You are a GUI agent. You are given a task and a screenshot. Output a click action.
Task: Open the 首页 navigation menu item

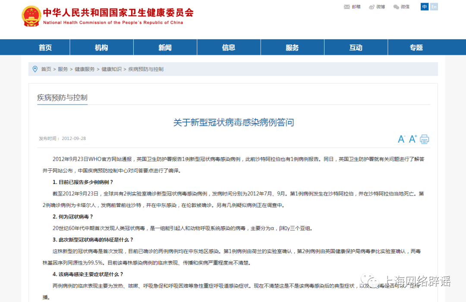tap(45, 47)
